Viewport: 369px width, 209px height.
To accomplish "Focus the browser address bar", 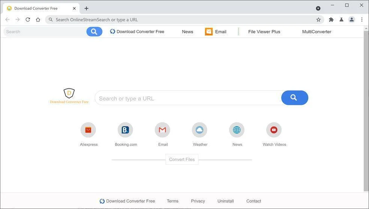I will (x=185, y=20).
